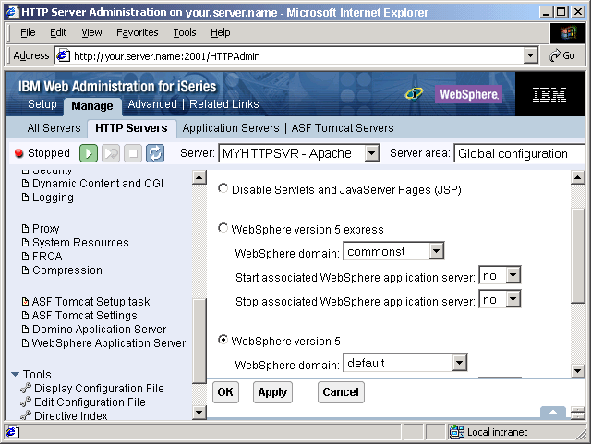Click the page icon beside Dynamic Content and CGI
The height and width of the screenshot is (444, 591).
[x=25, y=184]
